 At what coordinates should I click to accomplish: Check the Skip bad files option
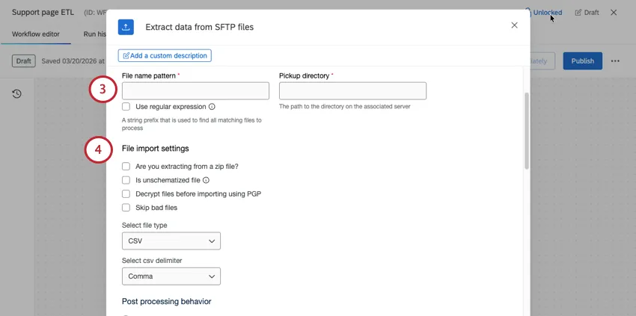point(126,208)
